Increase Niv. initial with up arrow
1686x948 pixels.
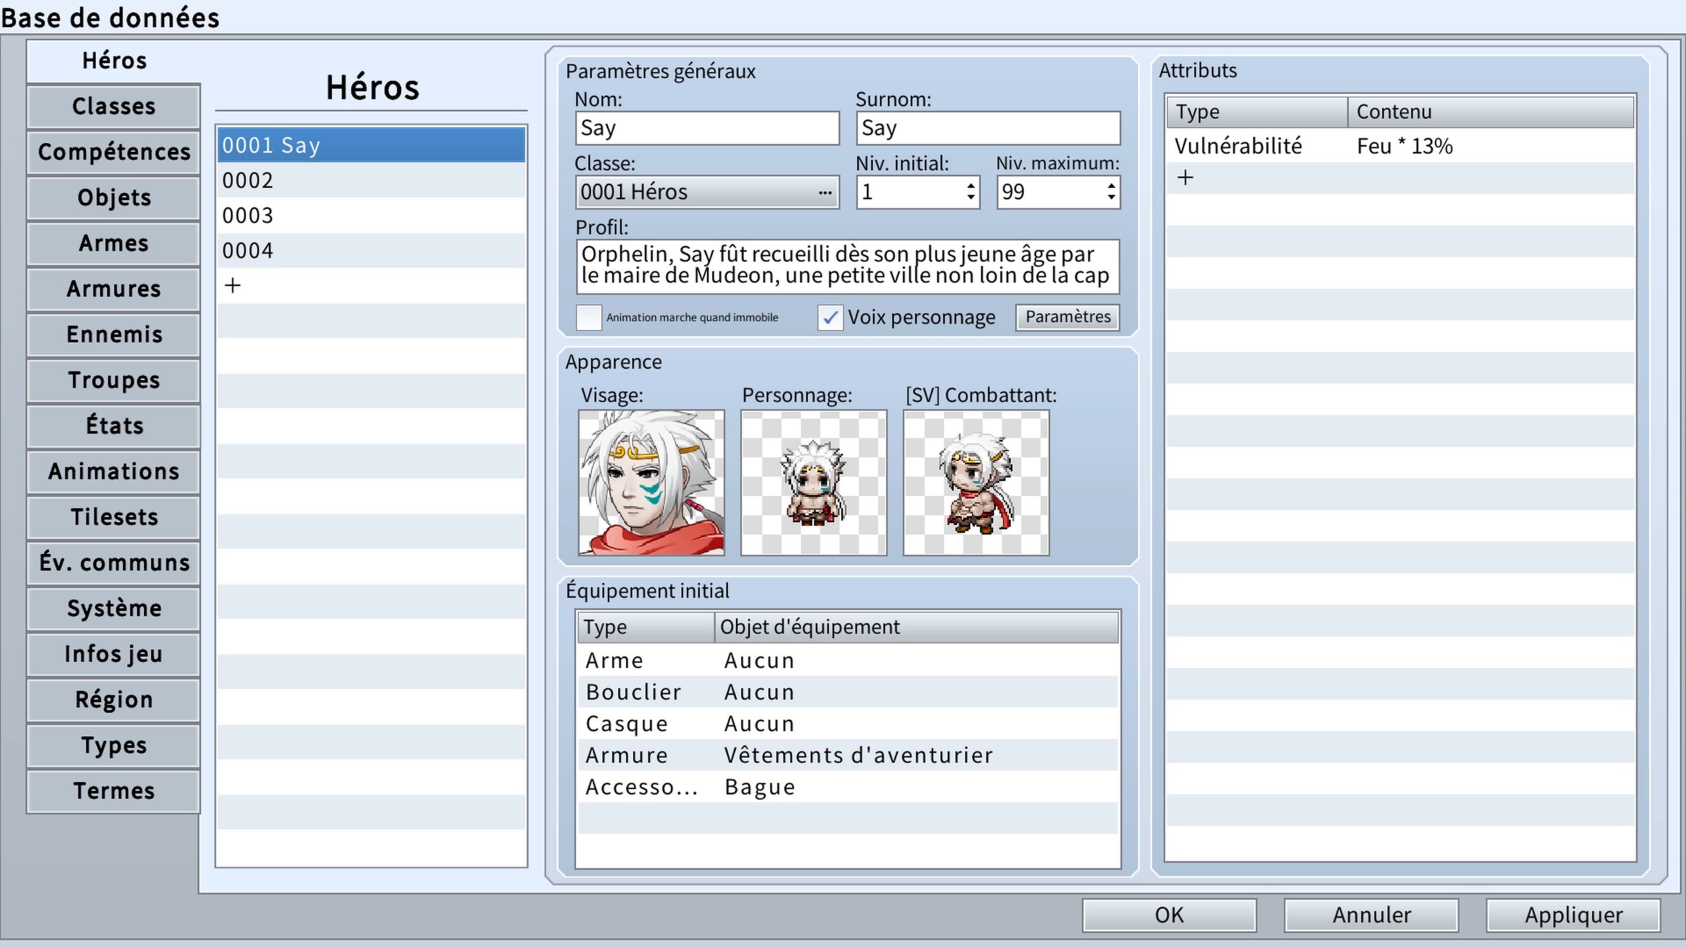click(971, 186)
